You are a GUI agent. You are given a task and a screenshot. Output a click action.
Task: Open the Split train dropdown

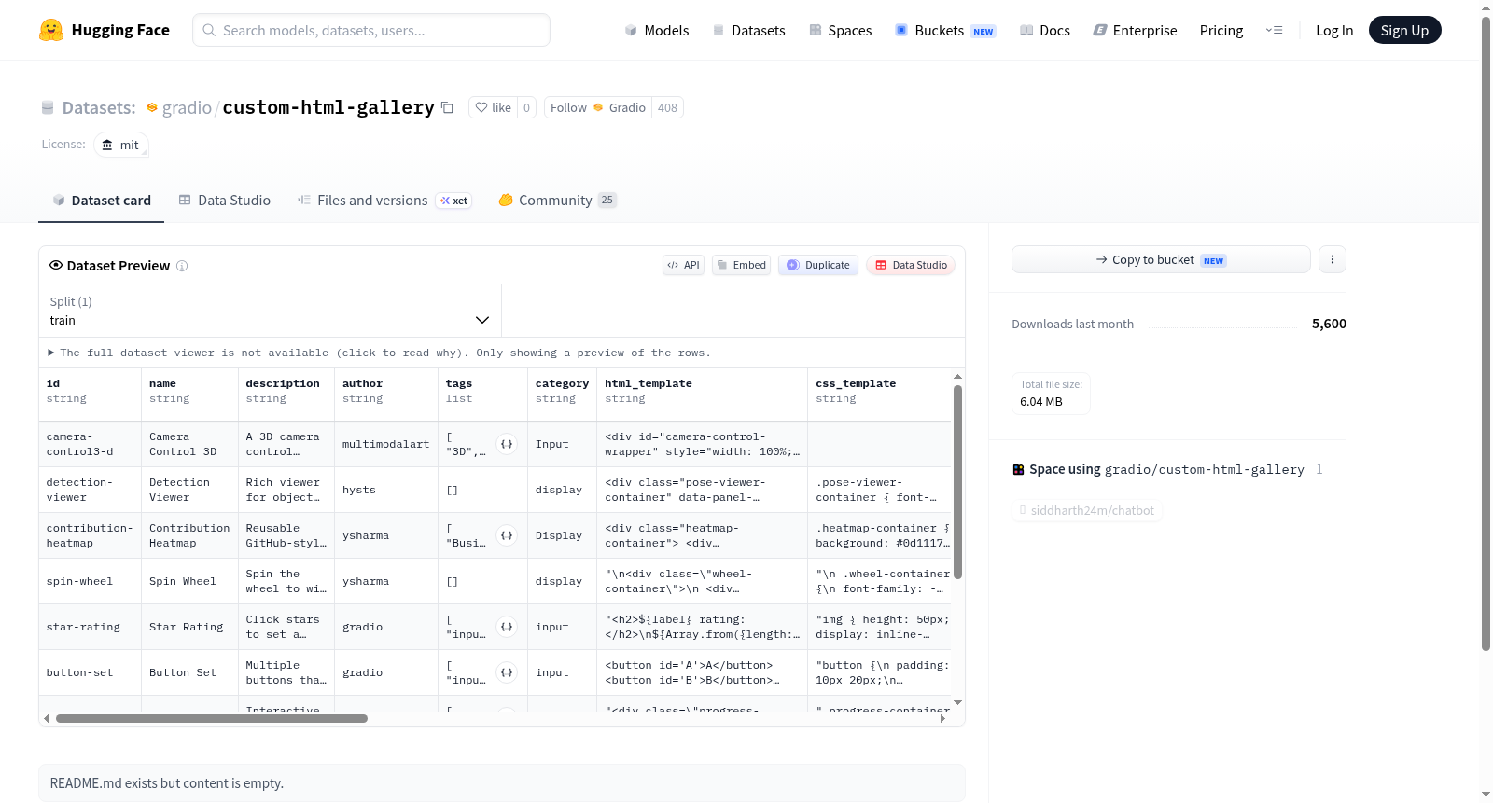pos(270,311)
